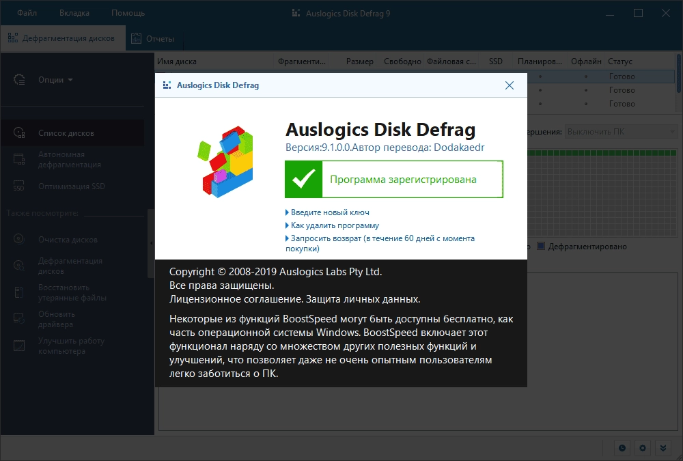Click the Опции gear icon
Image resolution: width=683 pixels, height=461 pixels.
pos(20,80)
